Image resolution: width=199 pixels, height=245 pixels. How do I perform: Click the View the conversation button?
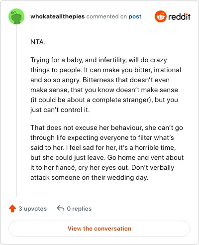pyautogui.click(x=99, y=229)
